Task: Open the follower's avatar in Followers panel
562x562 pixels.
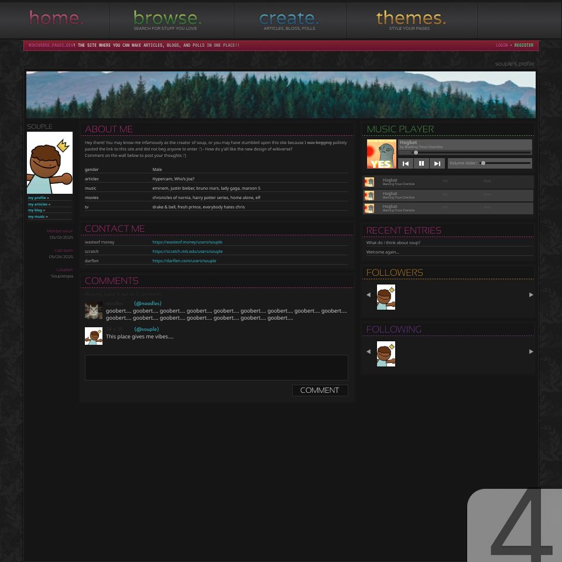Action: (x=386, y=297)
